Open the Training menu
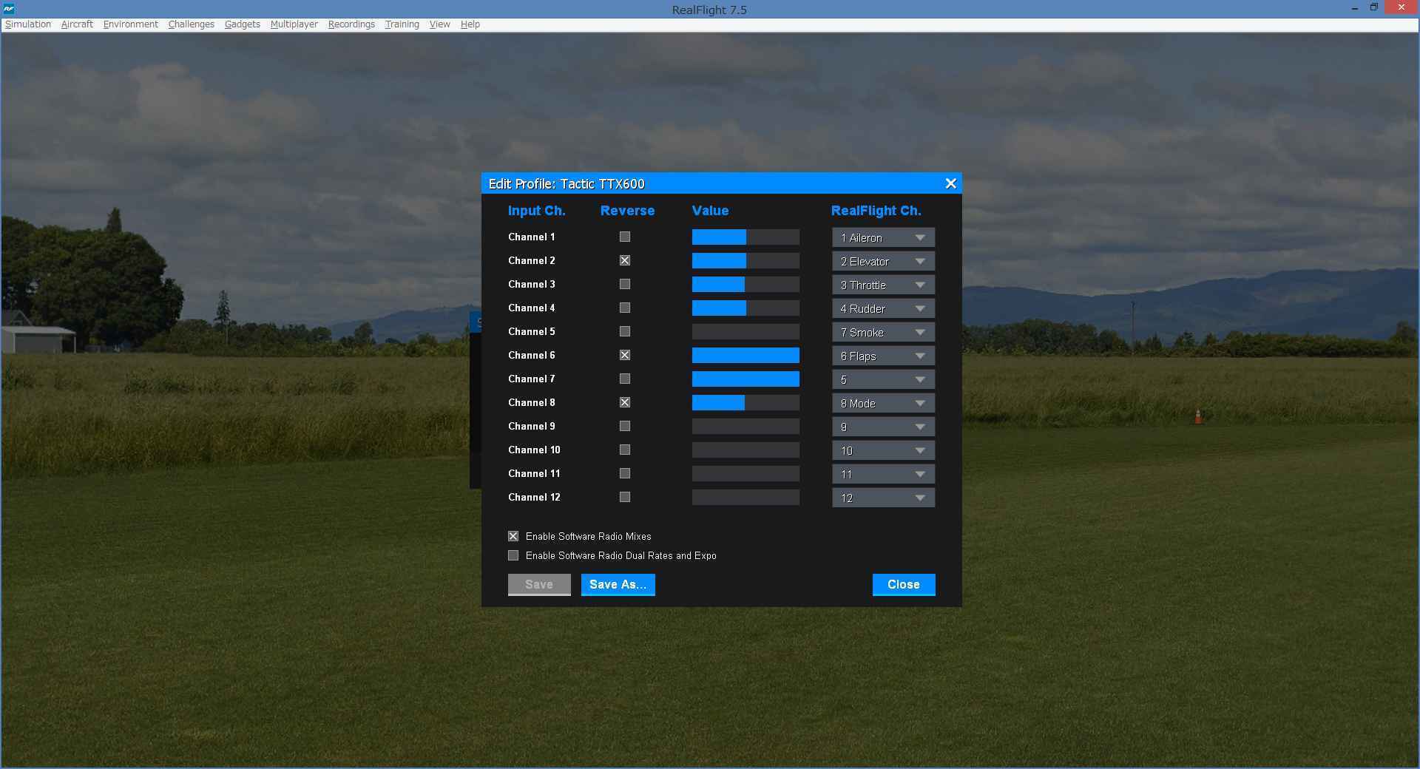Viewport: 1420px width, 769px height. tap(402, 24)
